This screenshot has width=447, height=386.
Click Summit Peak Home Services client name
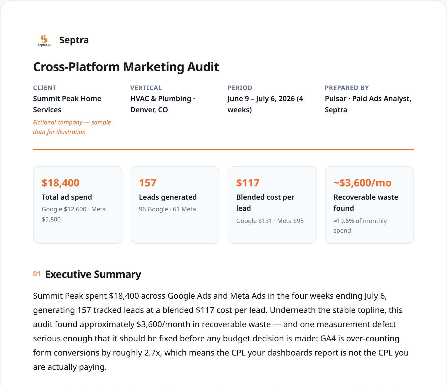67,104
